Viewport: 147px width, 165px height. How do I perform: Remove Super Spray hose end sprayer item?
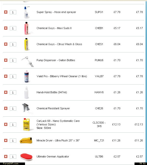6,12
